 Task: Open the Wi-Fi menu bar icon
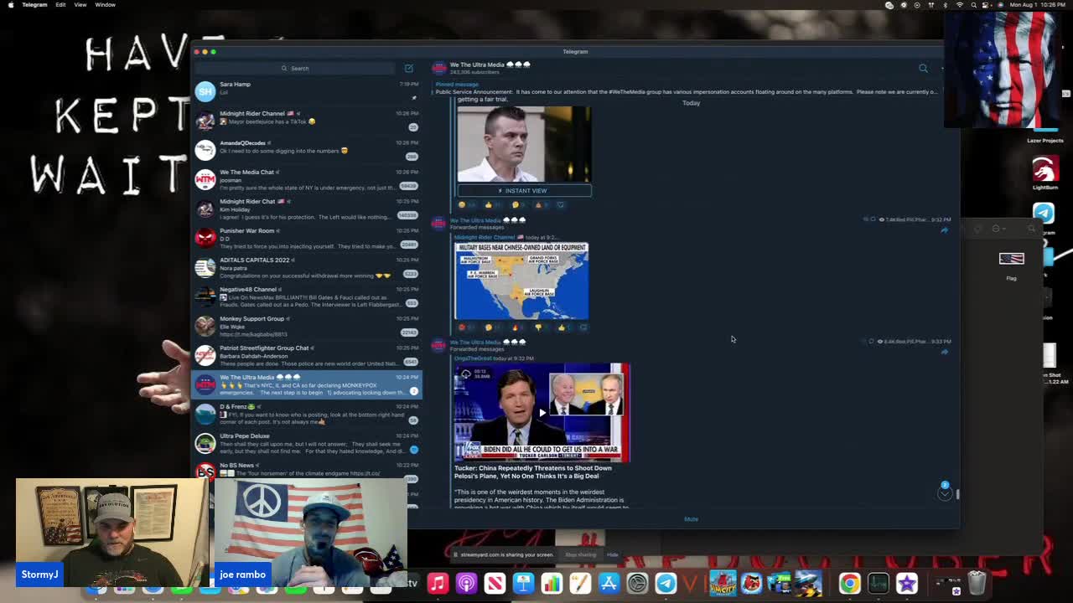pos(959,5)
